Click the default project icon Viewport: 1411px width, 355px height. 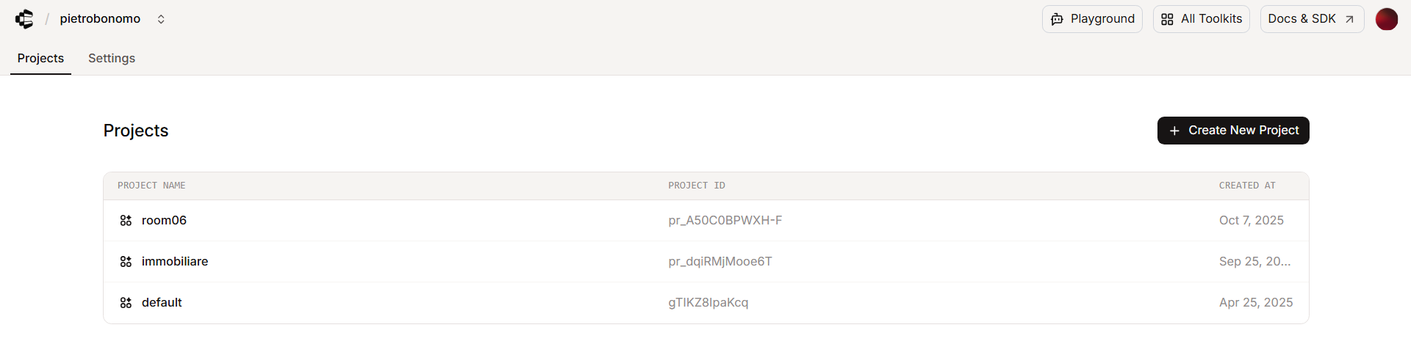[126, 303]
